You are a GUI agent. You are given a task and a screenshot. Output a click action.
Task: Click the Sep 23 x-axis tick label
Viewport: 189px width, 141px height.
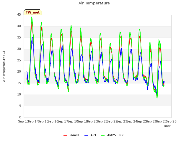coord(122,121)
